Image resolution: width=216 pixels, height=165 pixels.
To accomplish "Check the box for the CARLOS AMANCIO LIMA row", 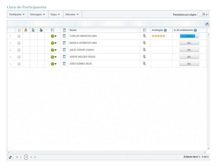I will 19,36.
